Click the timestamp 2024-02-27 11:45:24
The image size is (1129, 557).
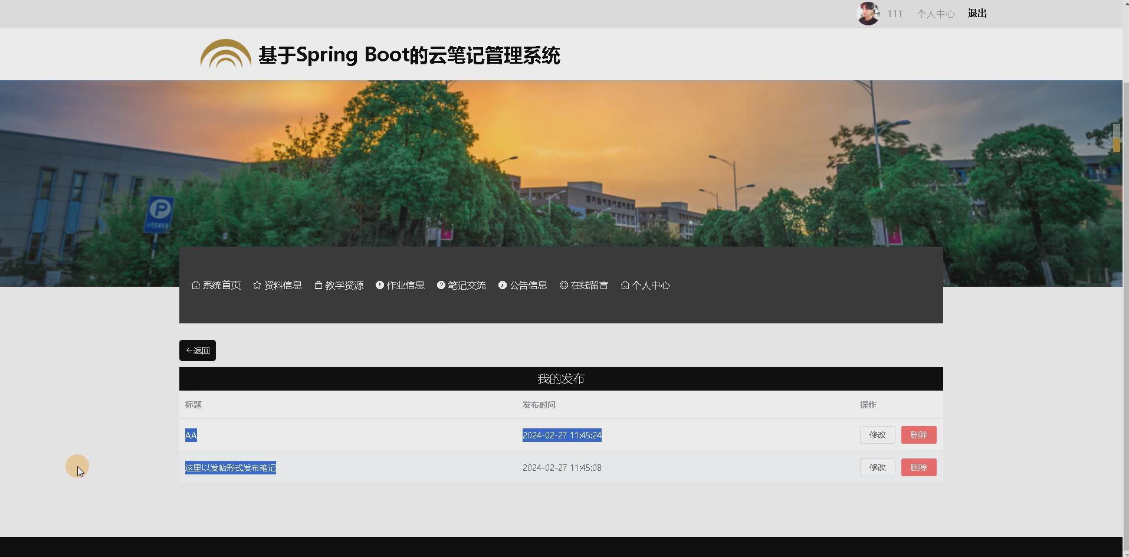point(562,435)
